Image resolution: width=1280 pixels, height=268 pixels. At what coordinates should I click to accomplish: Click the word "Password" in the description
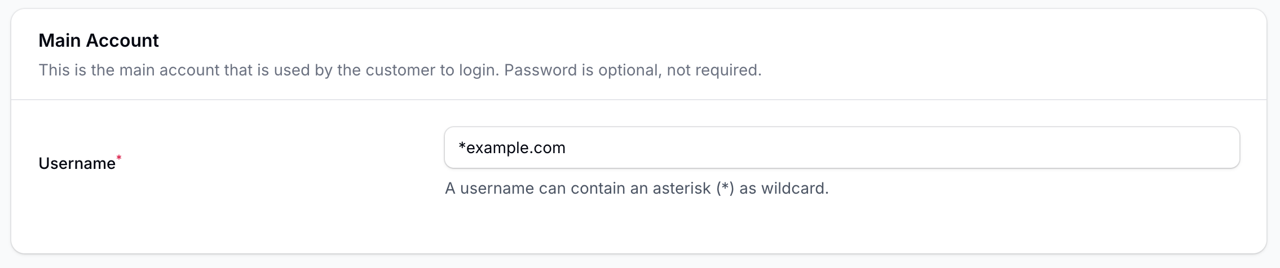540,70
